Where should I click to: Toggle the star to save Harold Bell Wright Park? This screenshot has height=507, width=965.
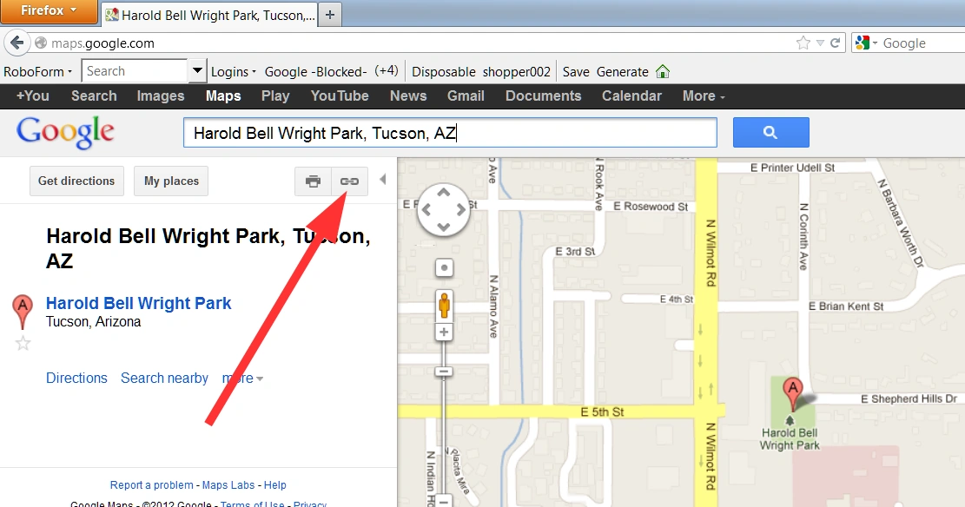click(23, 343)
